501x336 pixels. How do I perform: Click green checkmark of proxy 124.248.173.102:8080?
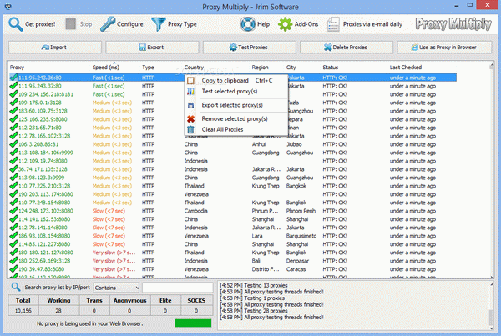click(x=13, y=210)
